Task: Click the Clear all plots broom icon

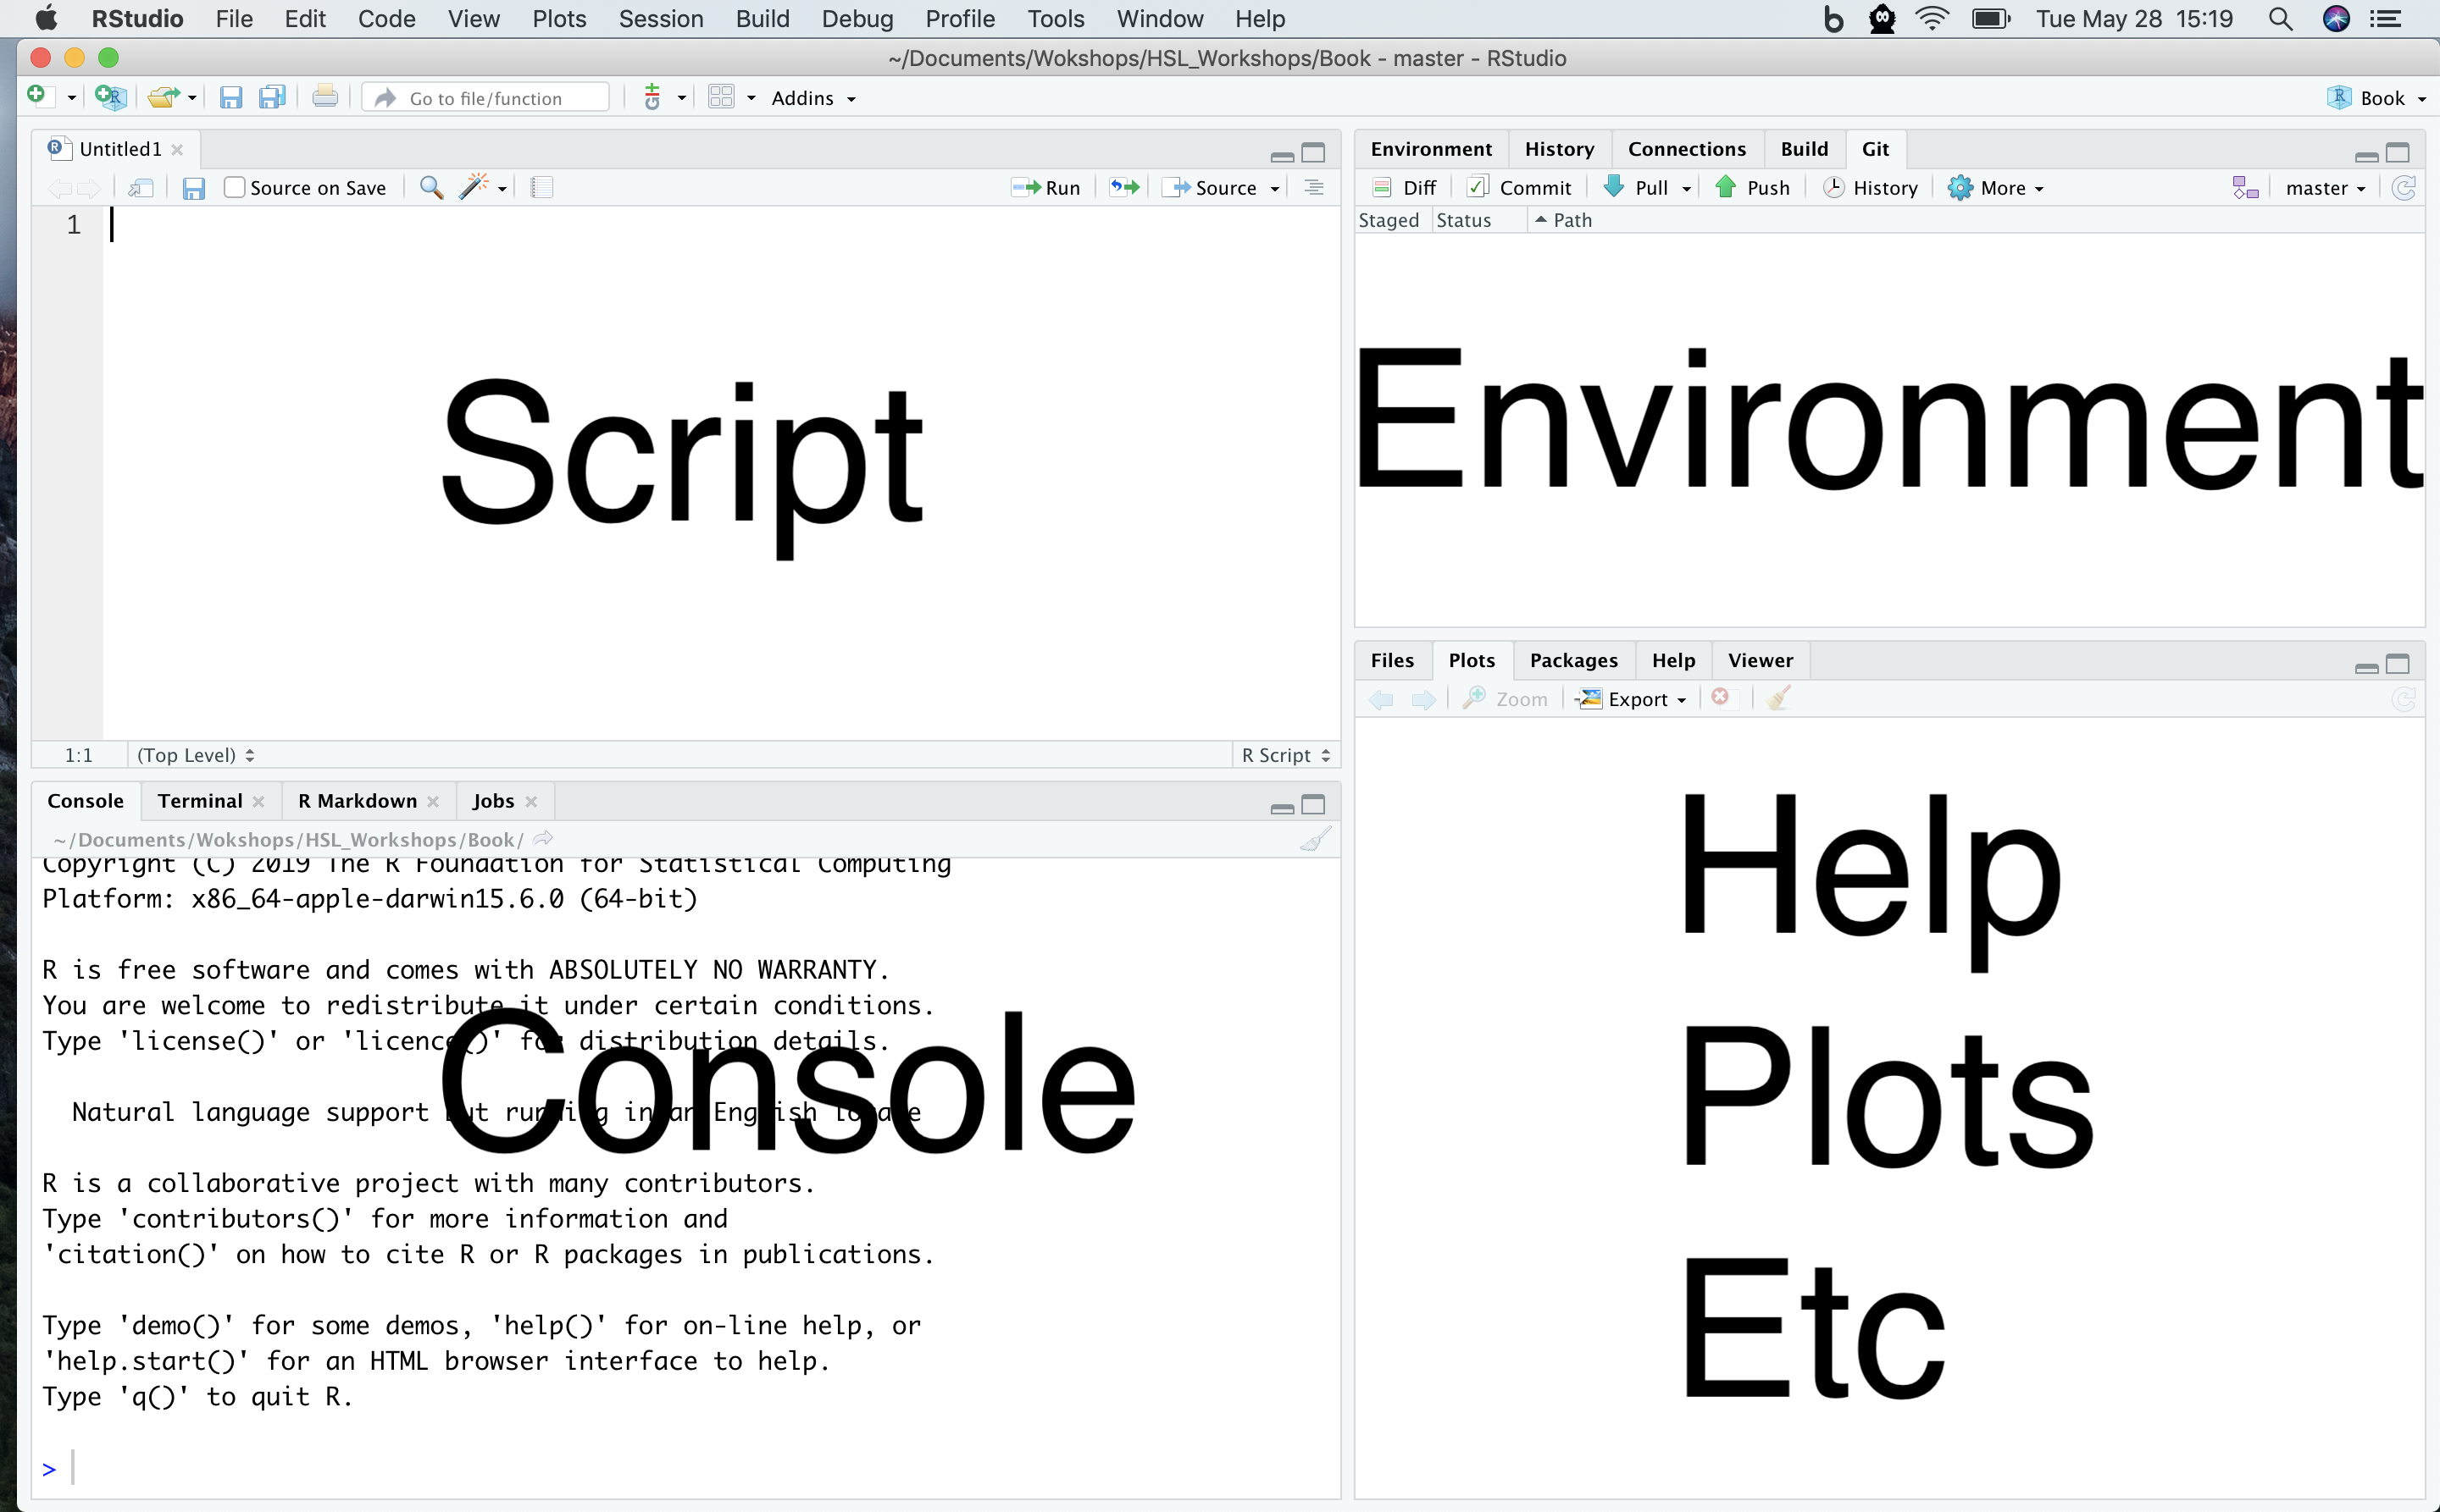Action: 1777,698
